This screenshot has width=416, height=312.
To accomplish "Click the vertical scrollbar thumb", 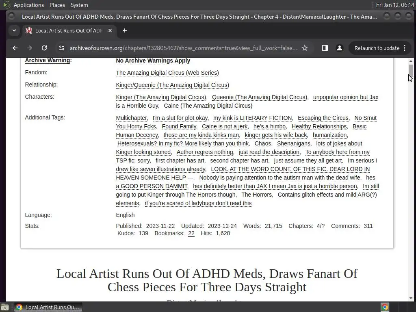I will (x=411, y=71).
